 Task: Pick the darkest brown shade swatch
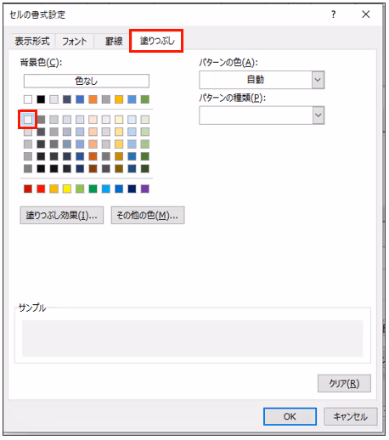pyautogui.click(x=93, y=169)
